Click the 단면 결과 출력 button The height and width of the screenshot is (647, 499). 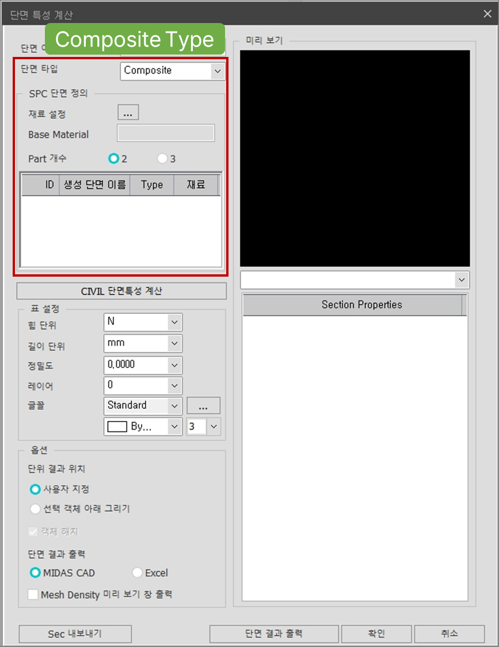(x=273, y=634)
